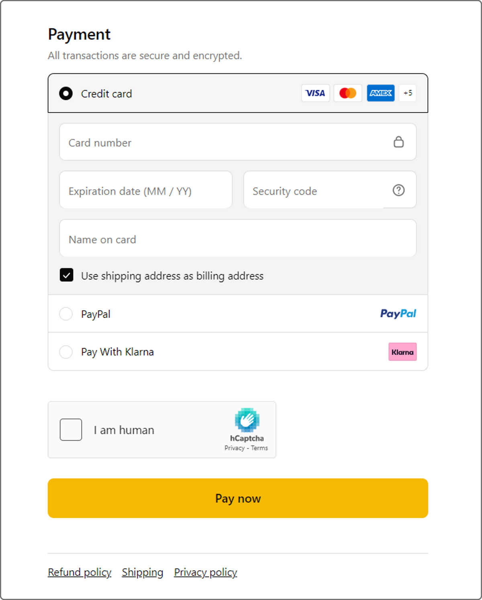Open the Shipping link in footer
Image resolution: width=482 pixels, height=600 pixels.
[x=143, y=572]
